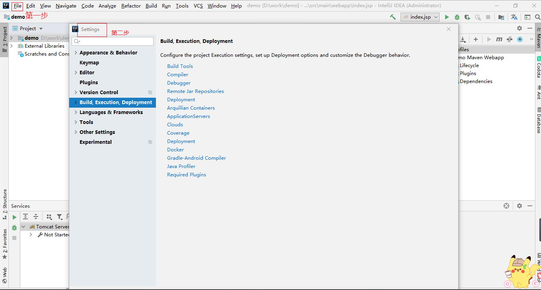The height and width of the screenshot is (290, 541).
Task: Open the Remote Jar Repositories link
Action: click(195, 91)
